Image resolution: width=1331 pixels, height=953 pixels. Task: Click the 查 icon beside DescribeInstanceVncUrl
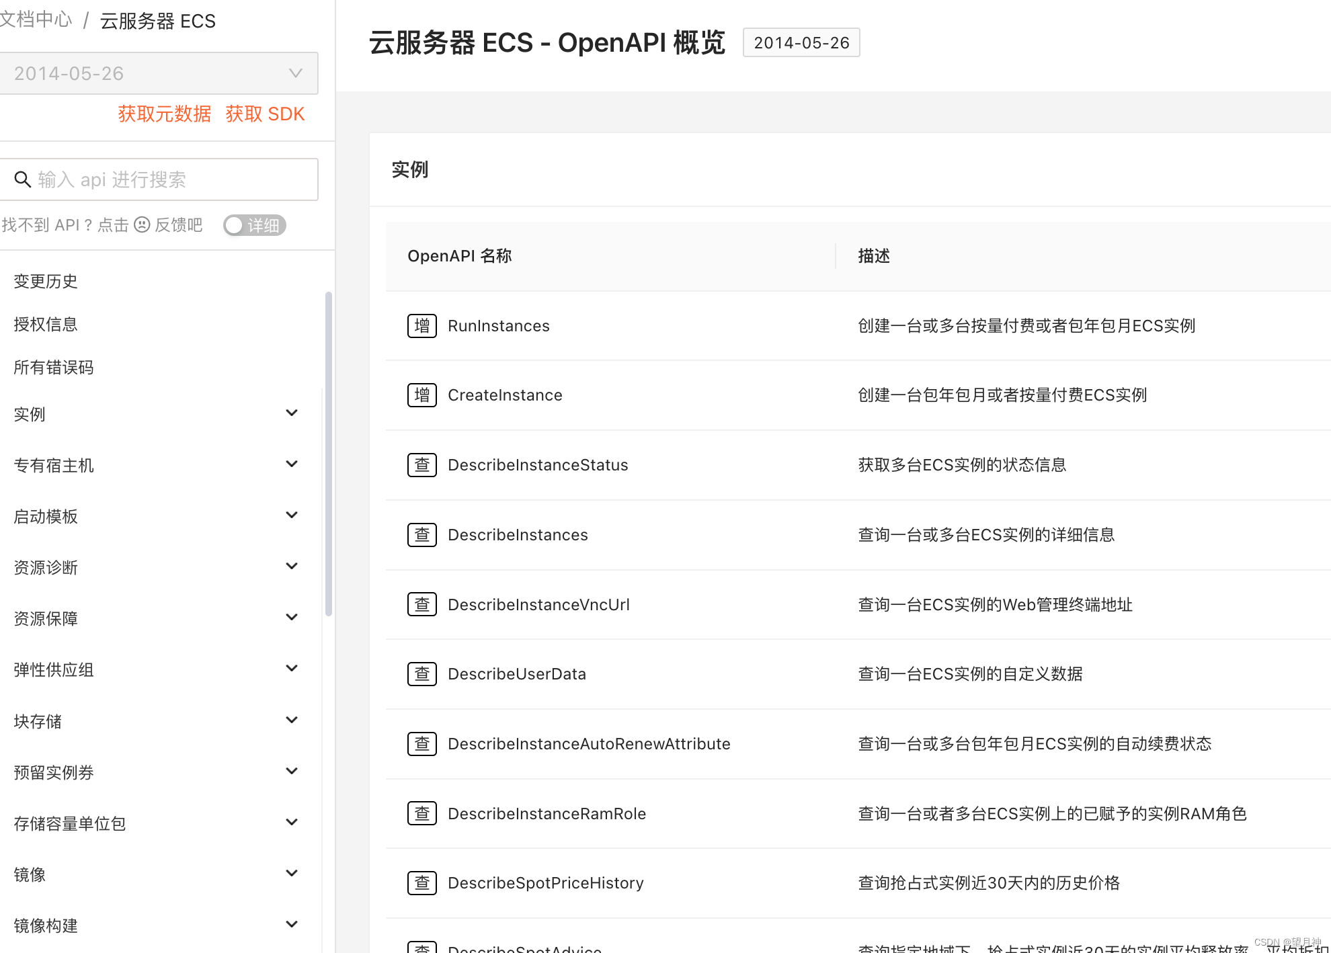click(422, 605)
